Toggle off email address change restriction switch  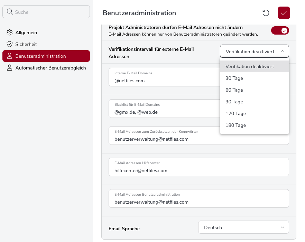pyautogui.click(x=280, y=30)
